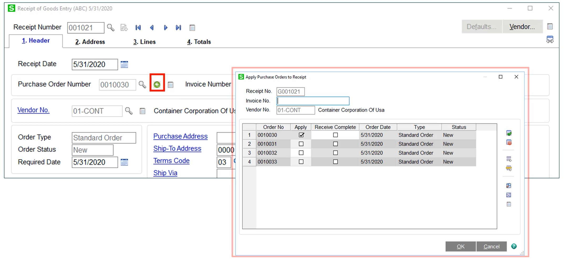Screen dimensions: 564x259
Task: Open the Ship-To Address link
Action: 177,148
